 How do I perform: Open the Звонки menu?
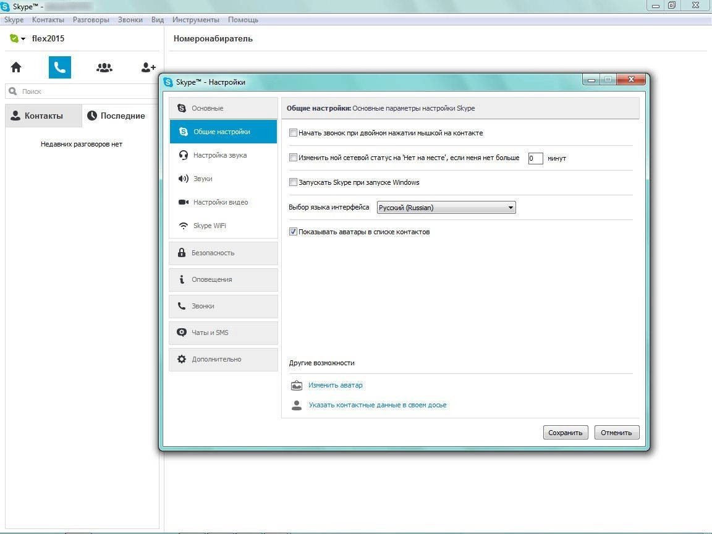click(130, 20)
